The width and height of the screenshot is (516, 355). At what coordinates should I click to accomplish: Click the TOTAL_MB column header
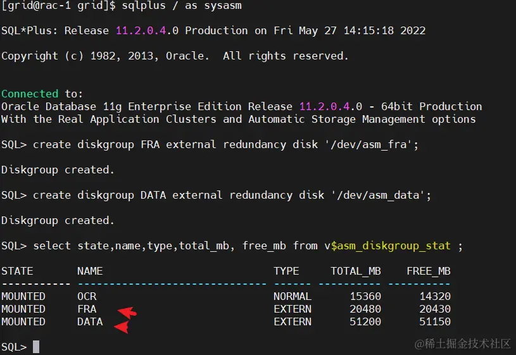(356, 271)
